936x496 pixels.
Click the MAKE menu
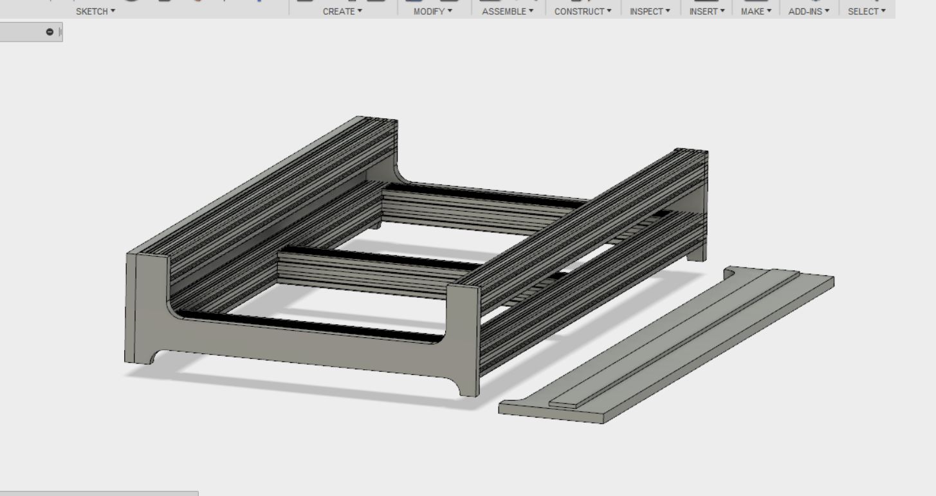pos(755,11)
